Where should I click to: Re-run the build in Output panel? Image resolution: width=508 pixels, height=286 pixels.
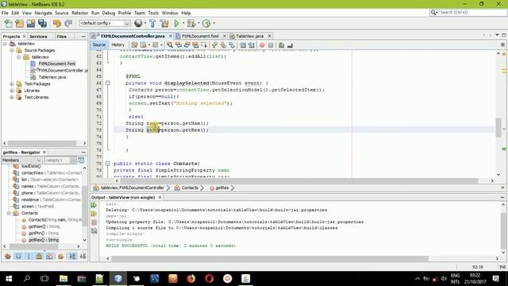pyautogui.click(x=94, y=205)
